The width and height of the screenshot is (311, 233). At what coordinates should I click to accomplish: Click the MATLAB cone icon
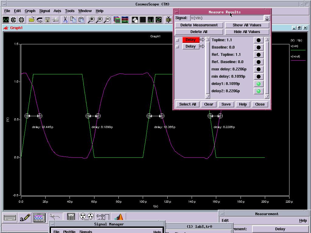(x=119, y=217)
